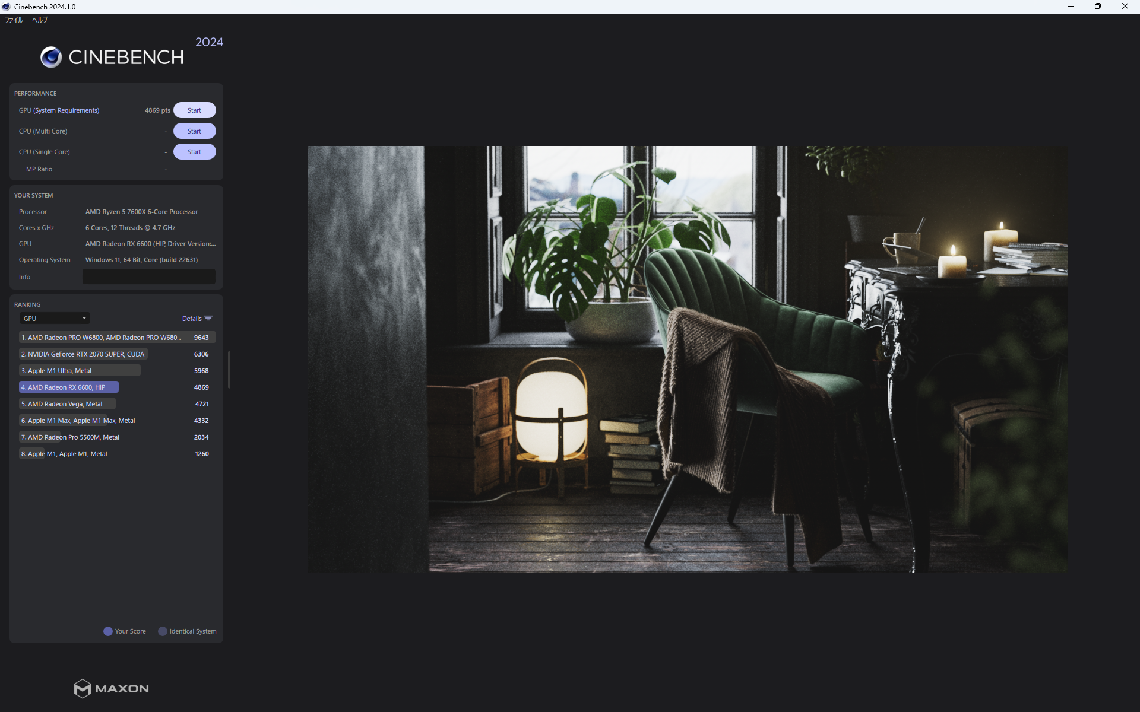Screen dimensions: 1140x712
Task: Start the GPU benchmark test
Action: [194, 110]
